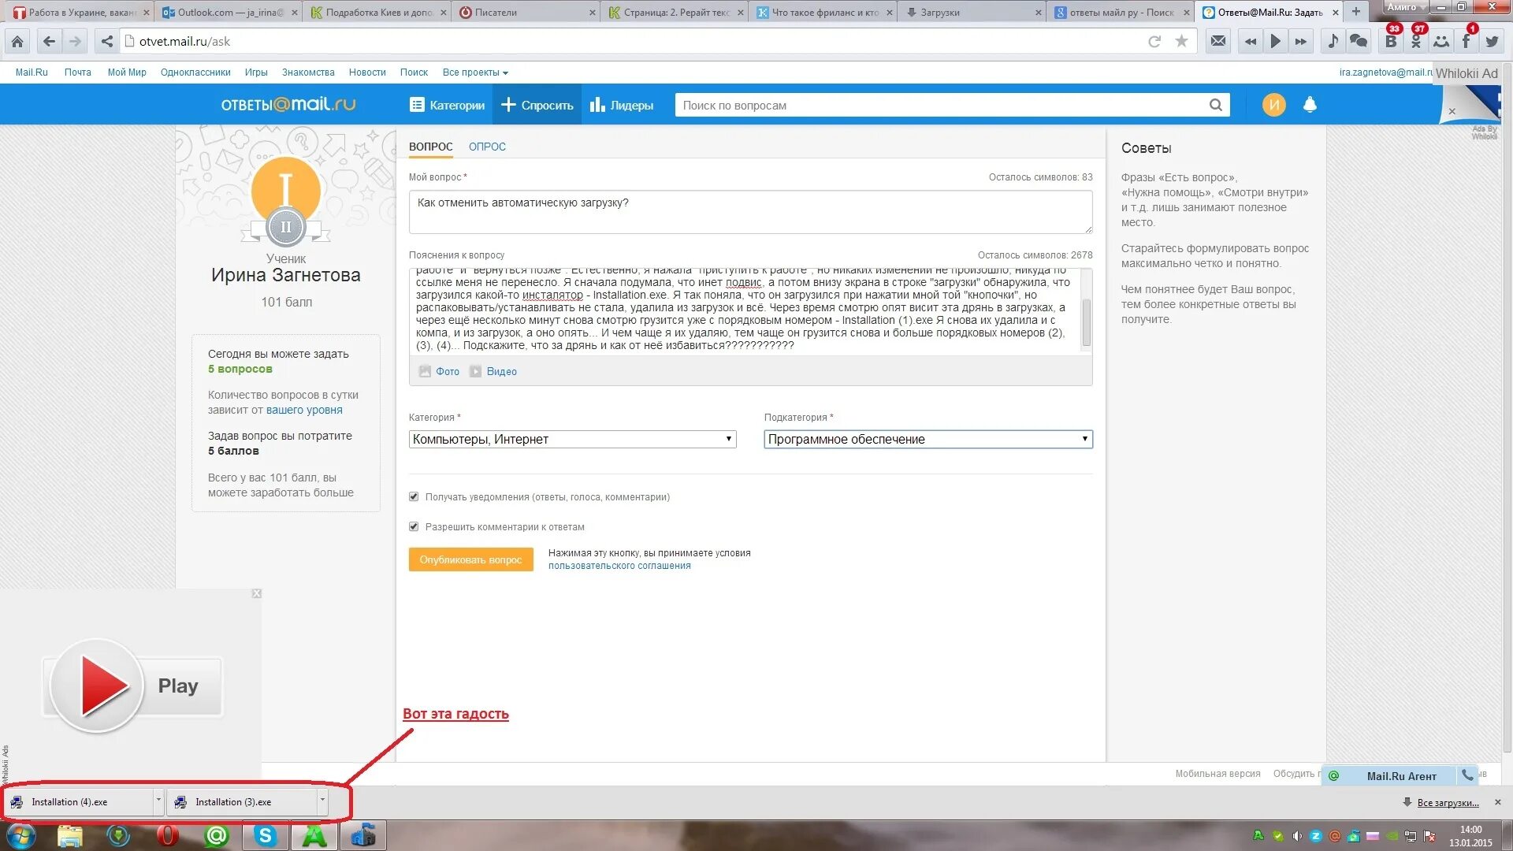Close the downloads bar
Image resolution: width=1513 pixels, height=851 pixels.
[1498, 802]
